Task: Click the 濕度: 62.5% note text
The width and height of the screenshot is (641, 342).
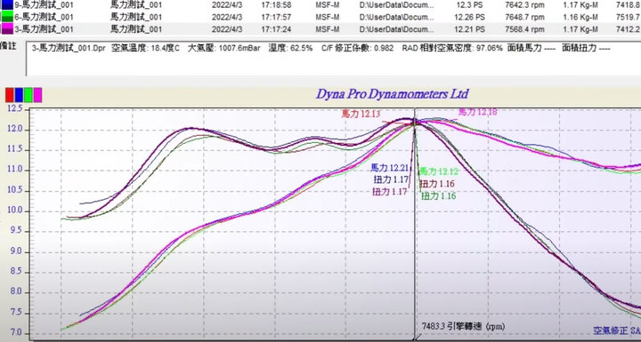Action: (290, 48)
